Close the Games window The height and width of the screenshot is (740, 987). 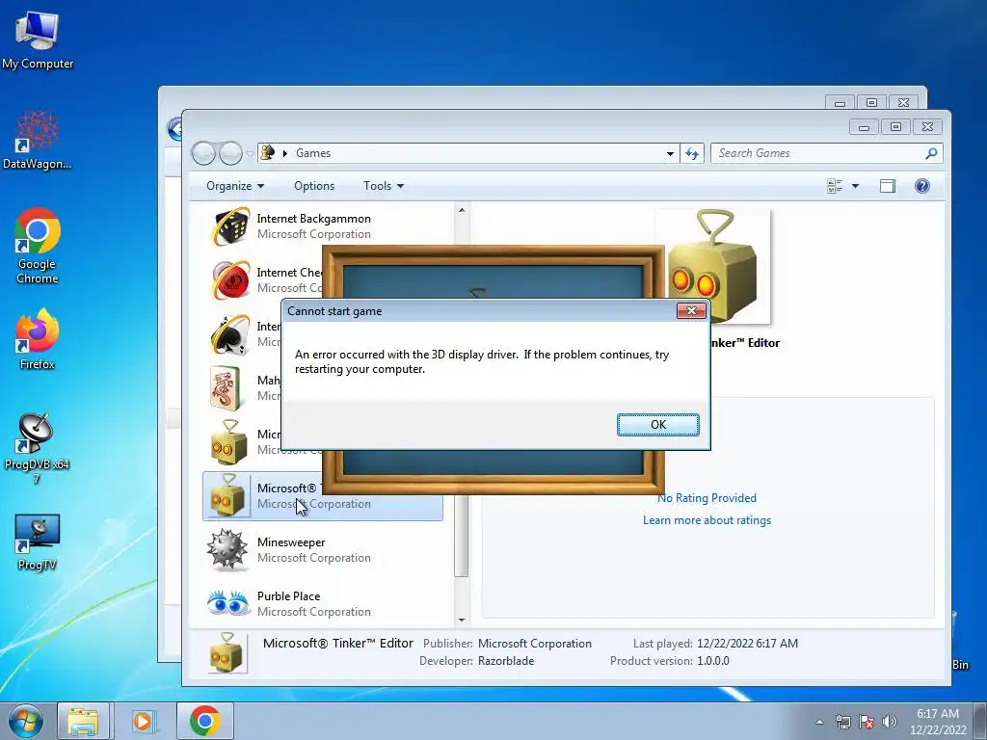click(x=927, y=127)
